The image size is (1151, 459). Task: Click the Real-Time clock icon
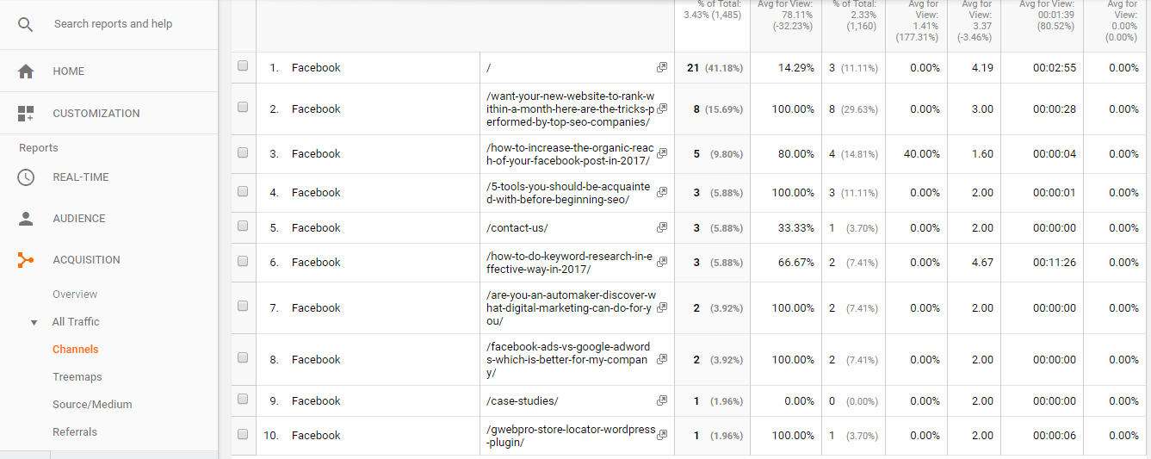[x=26, y=177]
